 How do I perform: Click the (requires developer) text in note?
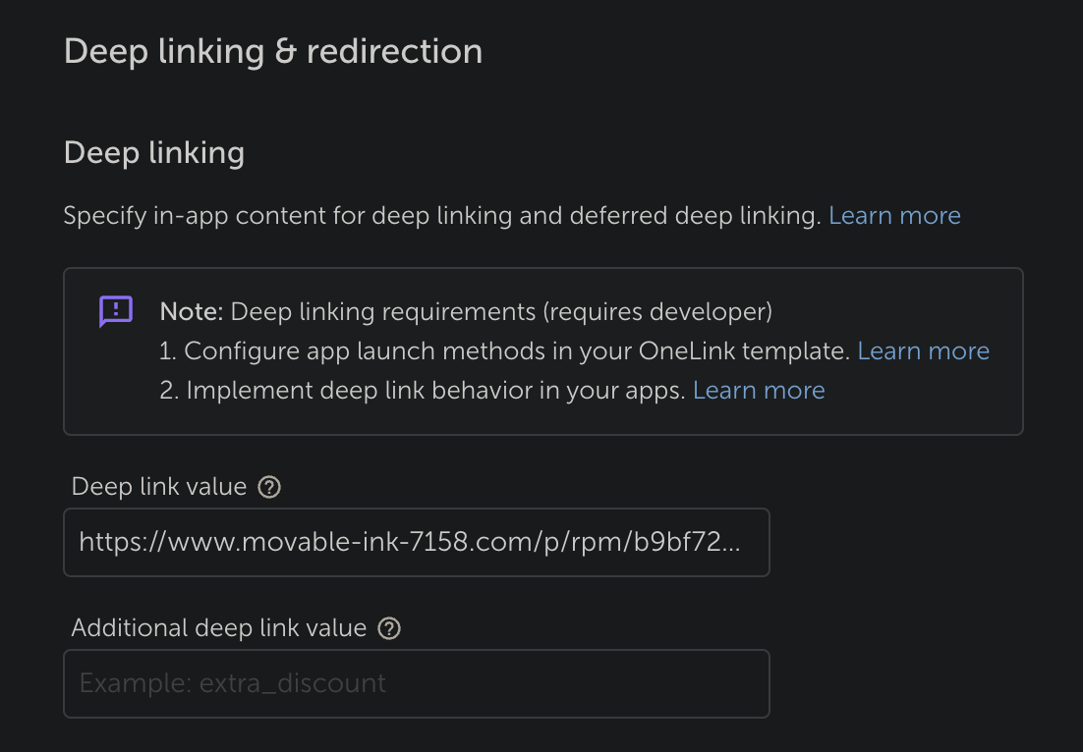pyautogui.click(x=656, y=312)
